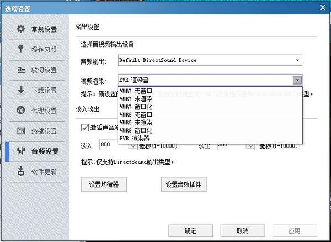Click the equalizer sliders icon for 音频设置
This screenshot has width=331, height=242.
pos(21,151)
